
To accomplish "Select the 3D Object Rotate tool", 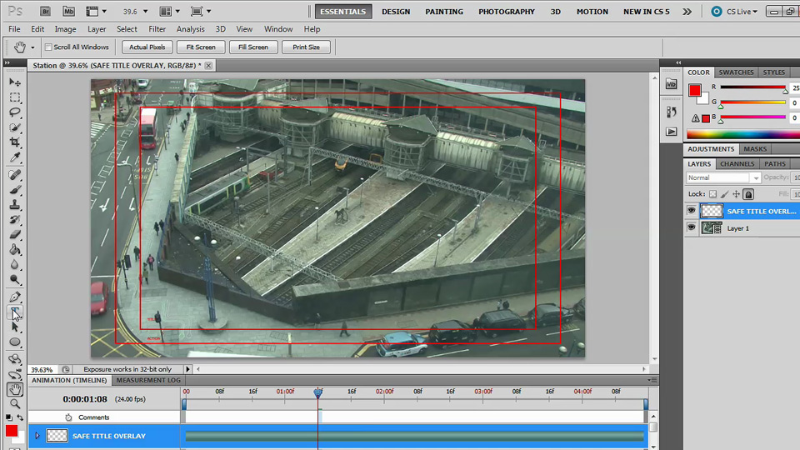I will pyautogui.click(x=15, y=359).
